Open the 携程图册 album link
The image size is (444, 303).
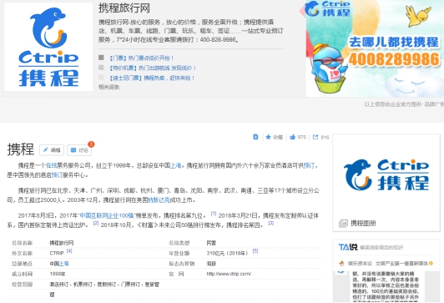click(x=363, y=224)
